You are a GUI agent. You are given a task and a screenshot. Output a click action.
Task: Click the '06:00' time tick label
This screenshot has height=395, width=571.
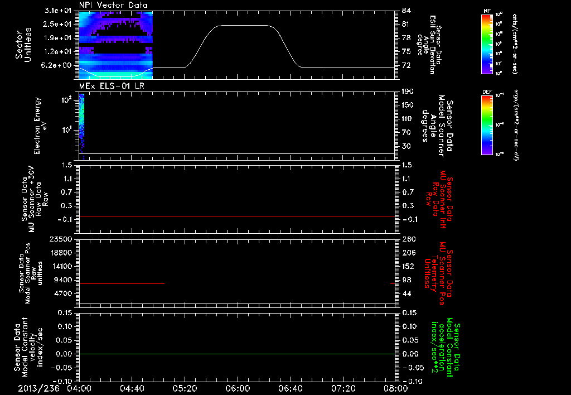point(238,388)
